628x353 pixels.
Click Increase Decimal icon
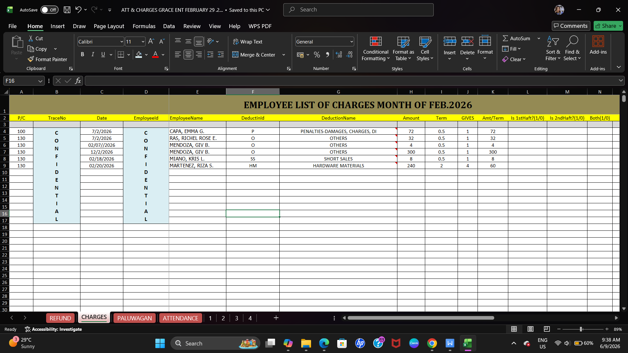(339, 55)
